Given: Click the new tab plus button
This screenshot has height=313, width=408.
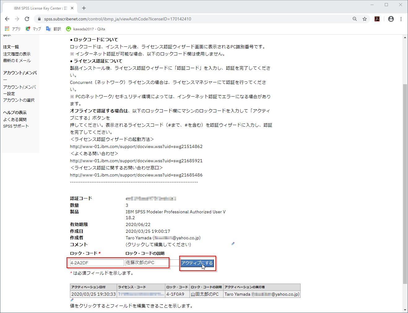Looking at the screenshot, I should point(84,8).
